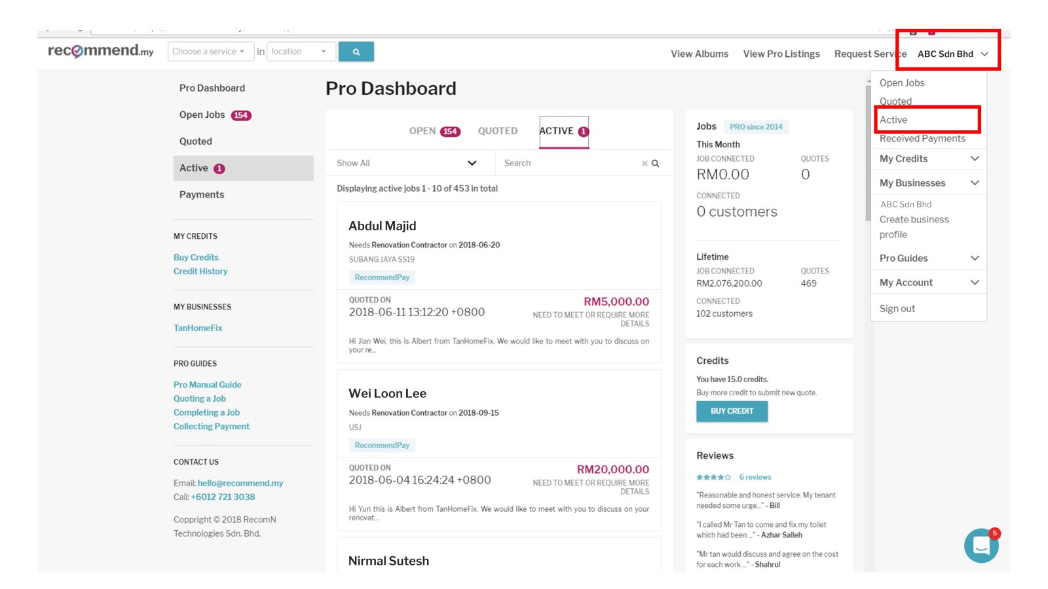Click Create business profile menu entry

(914, 227)
